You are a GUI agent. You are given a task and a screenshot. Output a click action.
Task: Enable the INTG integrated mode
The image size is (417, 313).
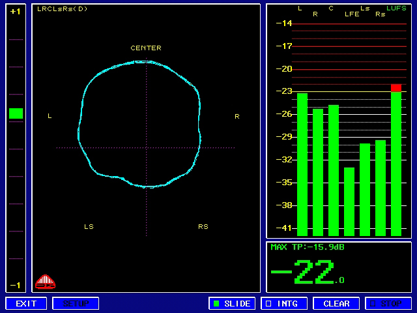click(x=283, y=303)
